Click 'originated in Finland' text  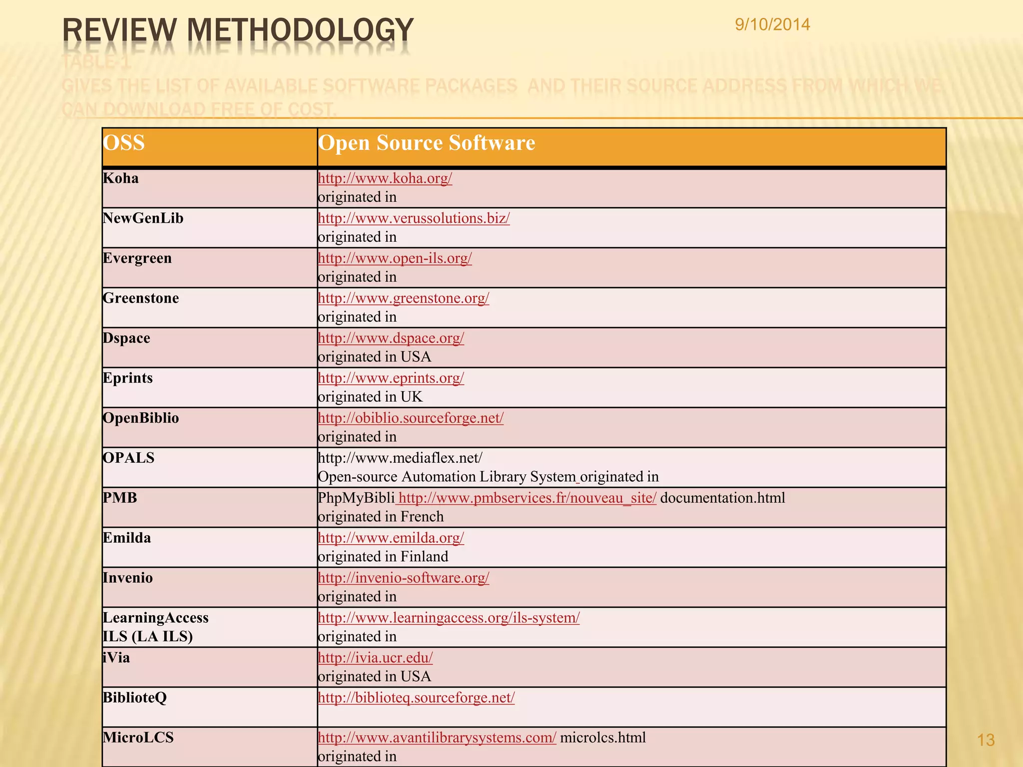tap(383, 557)
